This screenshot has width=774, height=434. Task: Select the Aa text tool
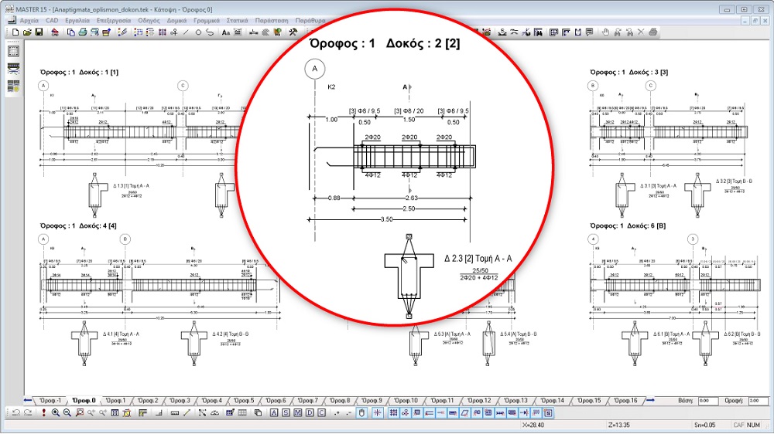coord(226,32)
